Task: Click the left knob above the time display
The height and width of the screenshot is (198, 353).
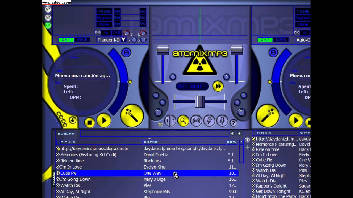Action: [x=173, y=77]
